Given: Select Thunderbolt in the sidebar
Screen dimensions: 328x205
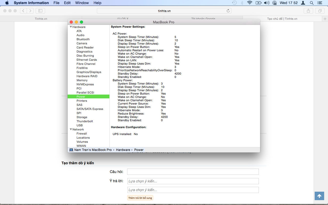Looking at the screenshot, I should pyautogui.click(x=85, y=121).
